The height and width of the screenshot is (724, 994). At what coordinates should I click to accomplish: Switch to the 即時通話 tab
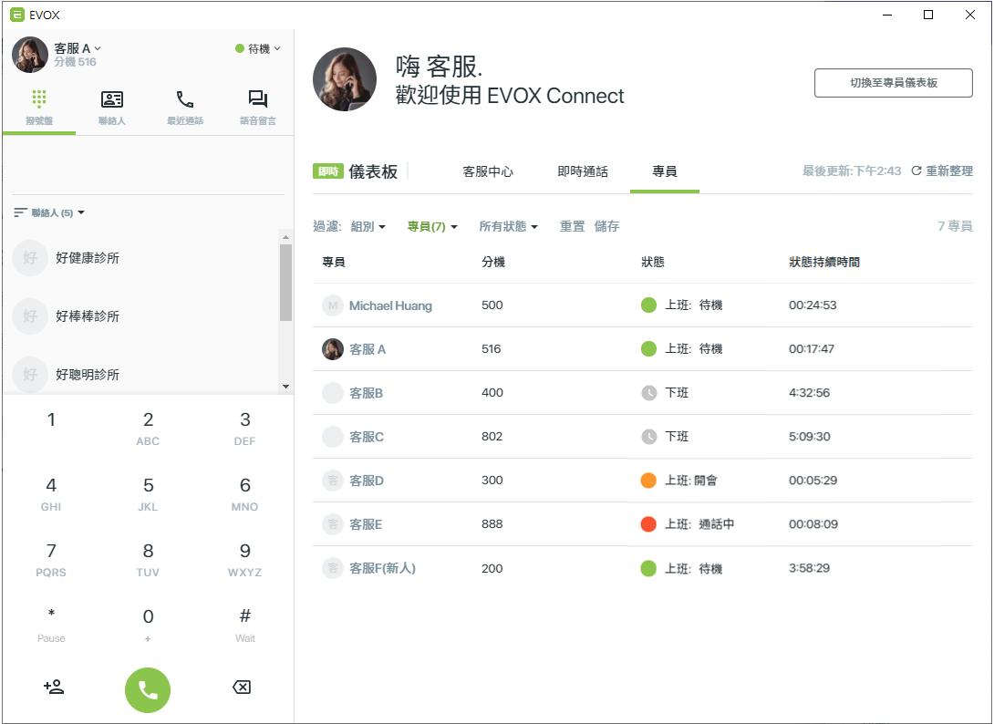point(583,171)
